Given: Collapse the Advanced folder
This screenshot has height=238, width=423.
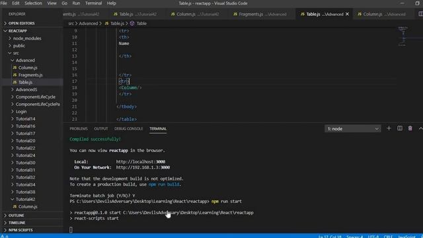Looking at the screenshot, I should click(x=32, y=60).
